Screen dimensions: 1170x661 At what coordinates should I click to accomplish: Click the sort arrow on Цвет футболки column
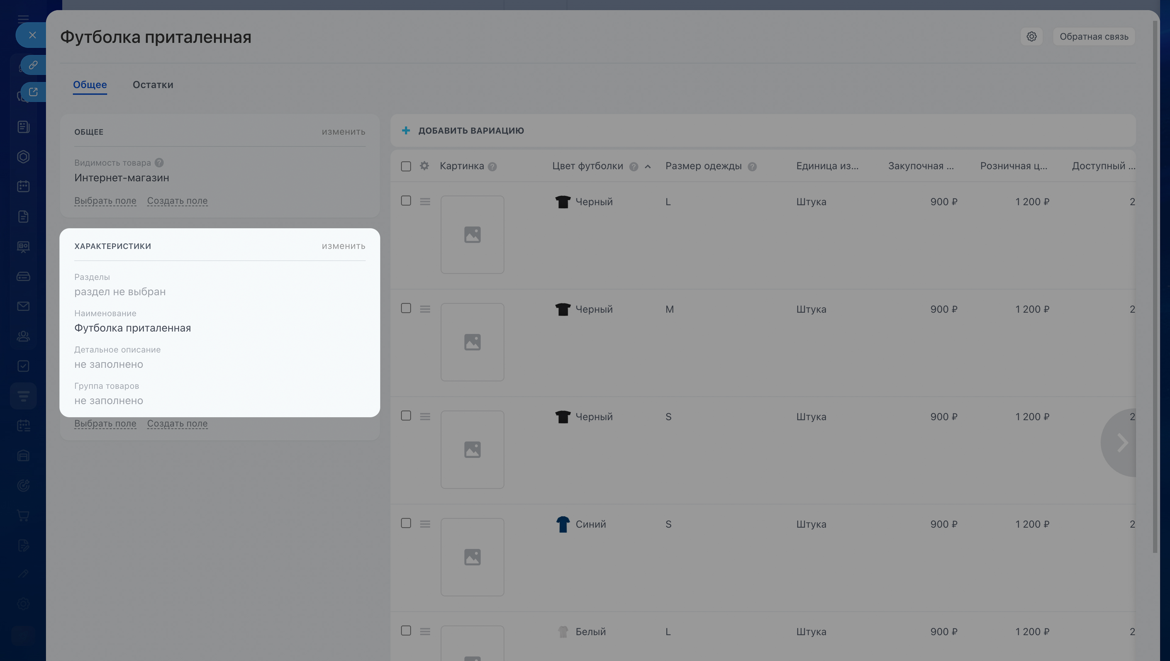647,166
